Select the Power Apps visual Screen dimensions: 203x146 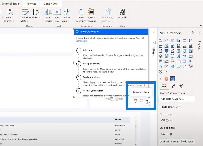click(x=160, y=72)
